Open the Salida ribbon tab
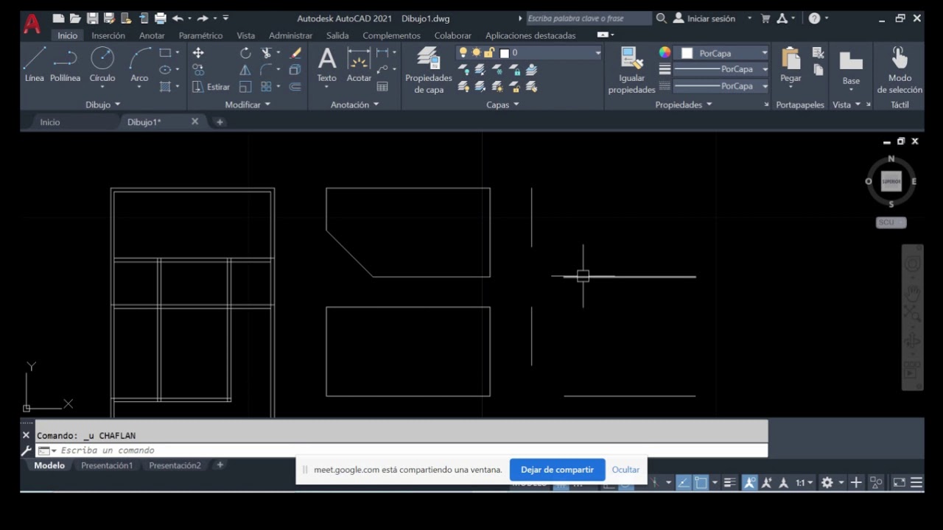943x530 pixels. [337, 35]
